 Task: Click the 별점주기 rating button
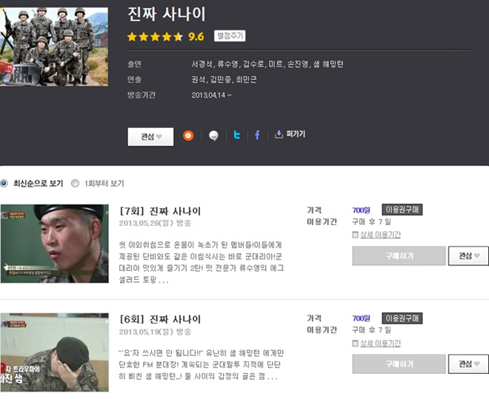tap(230, 36)
